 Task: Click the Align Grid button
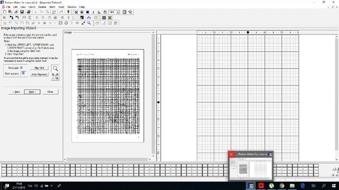[x=39, y=68]
